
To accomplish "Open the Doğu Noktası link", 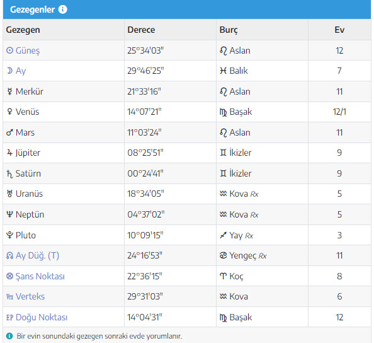I will click(42, 317).
